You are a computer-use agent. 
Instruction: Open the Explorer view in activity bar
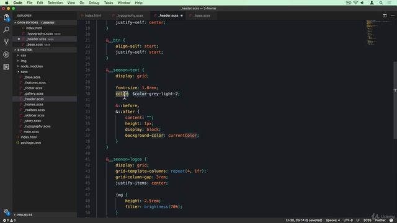click(6, 17)
